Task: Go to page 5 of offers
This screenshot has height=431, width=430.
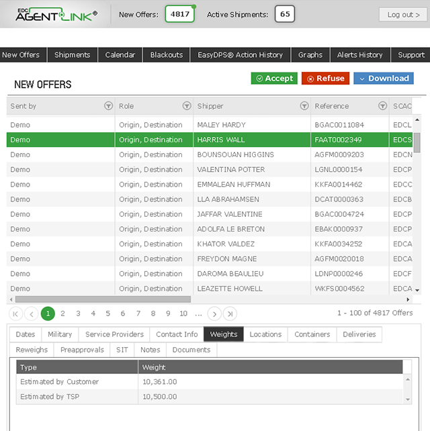Action: (108, 314)
